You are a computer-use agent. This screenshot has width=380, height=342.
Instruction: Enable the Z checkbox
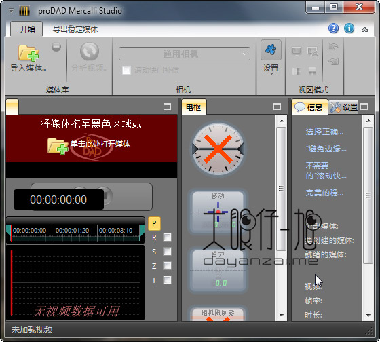[167, 265]
